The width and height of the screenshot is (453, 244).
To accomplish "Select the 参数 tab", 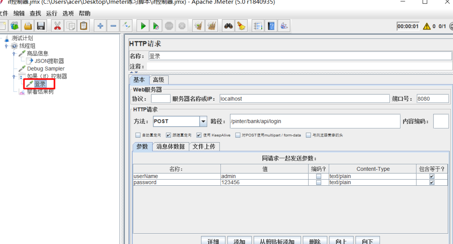I will (142, 147).
